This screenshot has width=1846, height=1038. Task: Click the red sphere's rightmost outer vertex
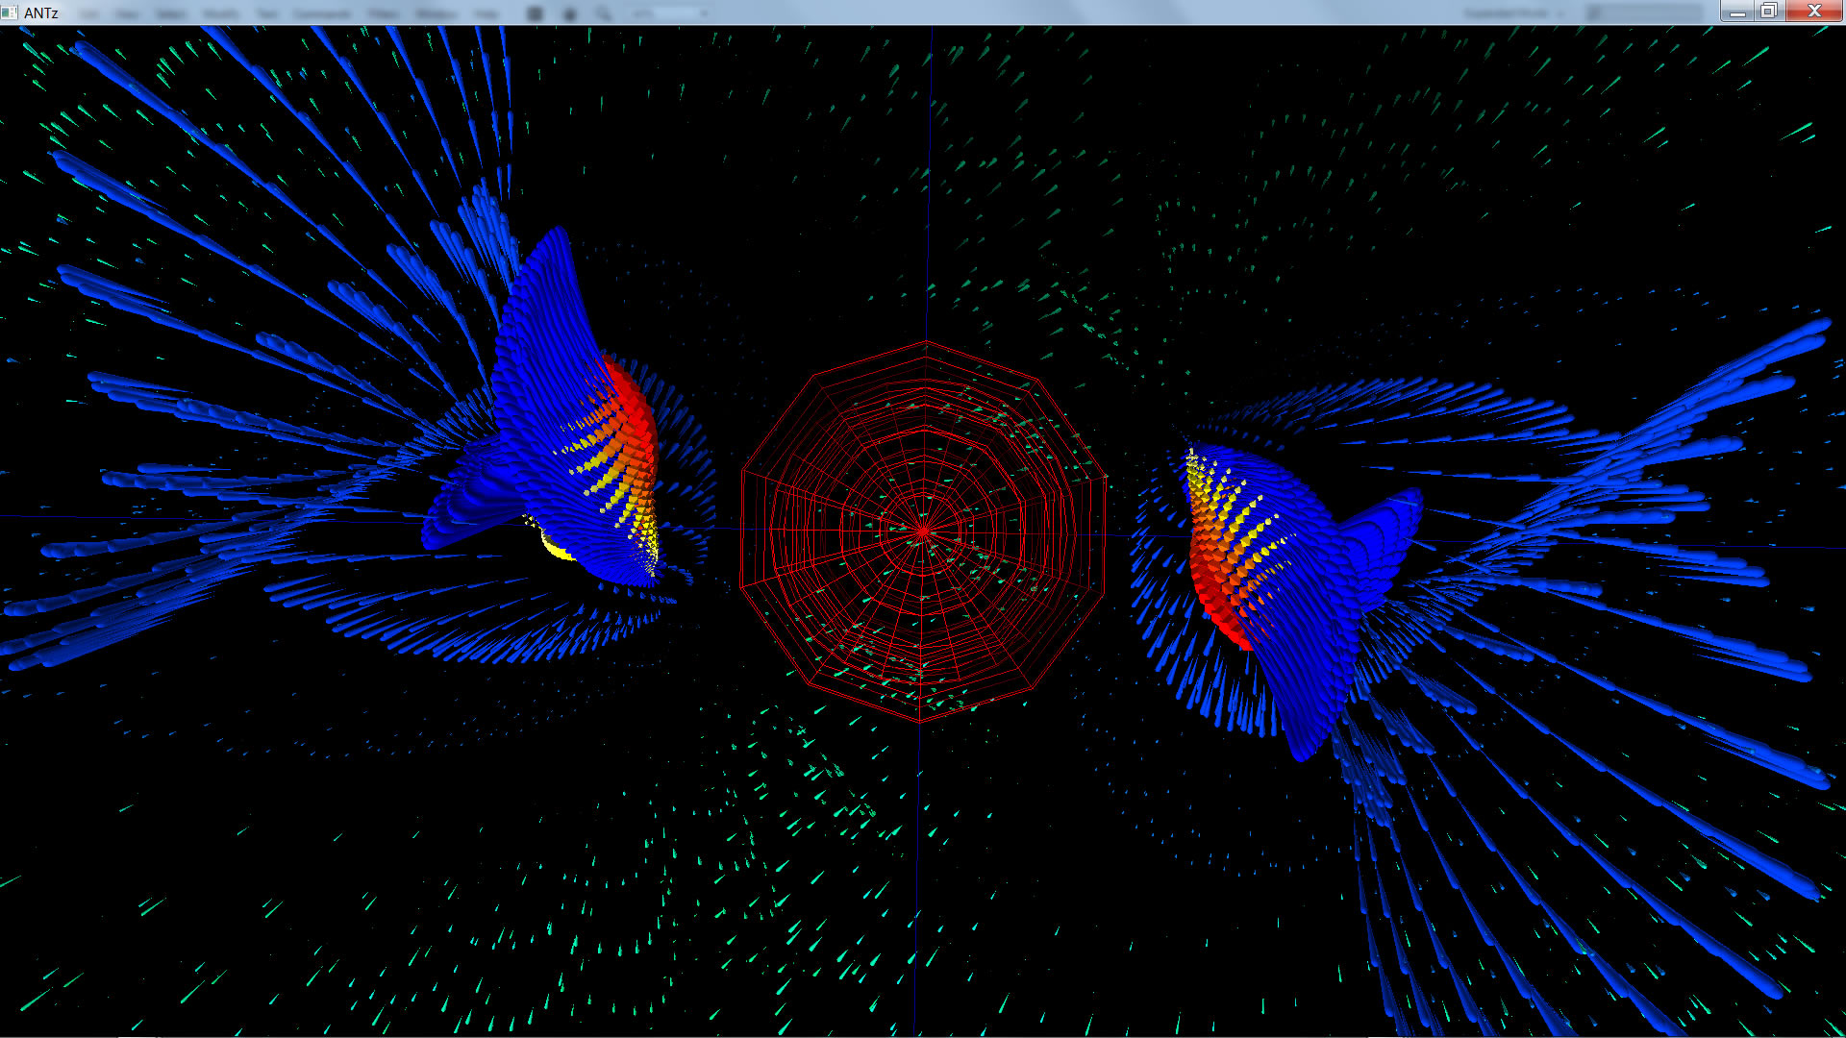click(x=1106, y=478)
